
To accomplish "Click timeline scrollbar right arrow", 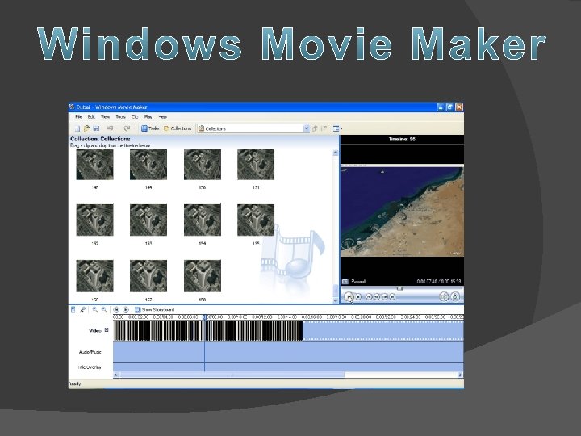I will click(461, 375).
